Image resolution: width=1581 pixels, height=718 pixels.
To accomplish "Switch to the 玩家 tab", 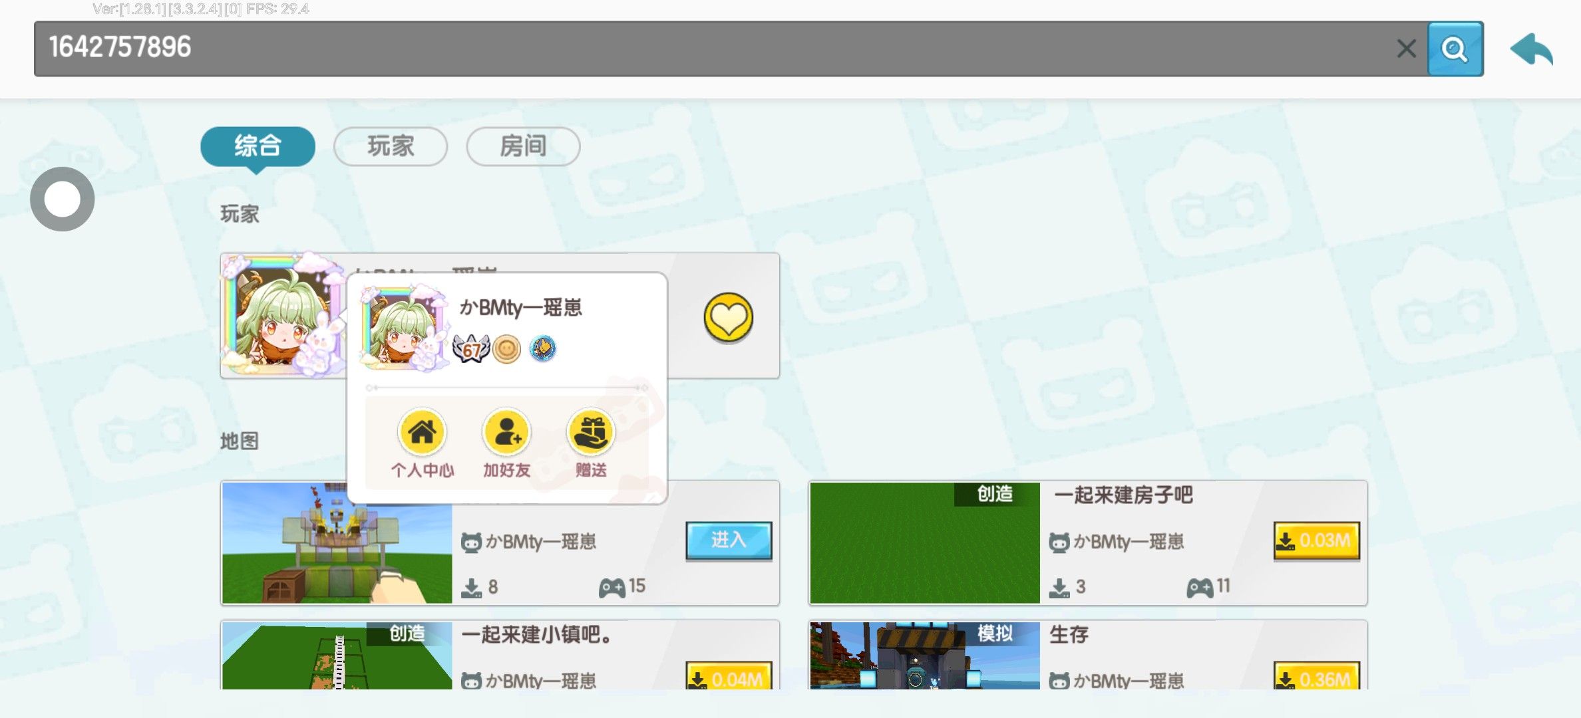I will (391, 146).
